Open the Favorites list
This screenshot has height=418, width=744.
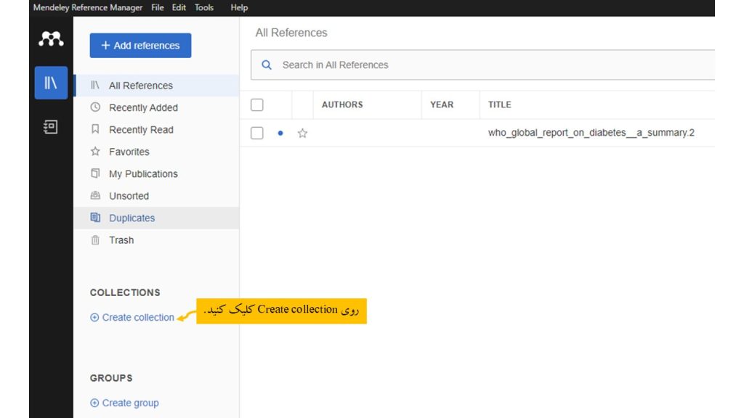pos(129,152)
